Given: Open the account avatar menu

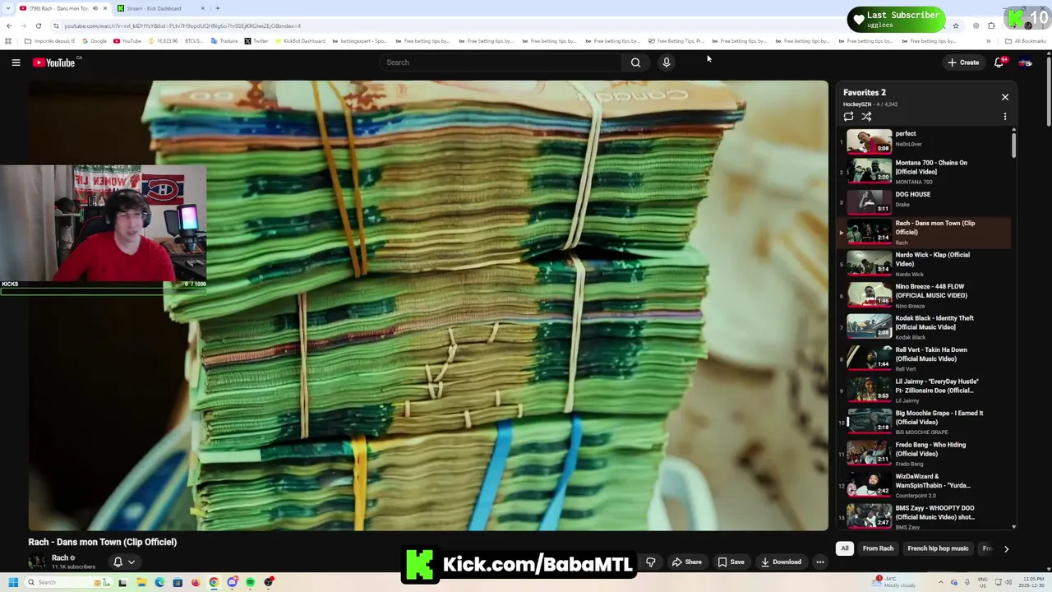Looking at the screenshot, I should click(x=1026, y=62).
